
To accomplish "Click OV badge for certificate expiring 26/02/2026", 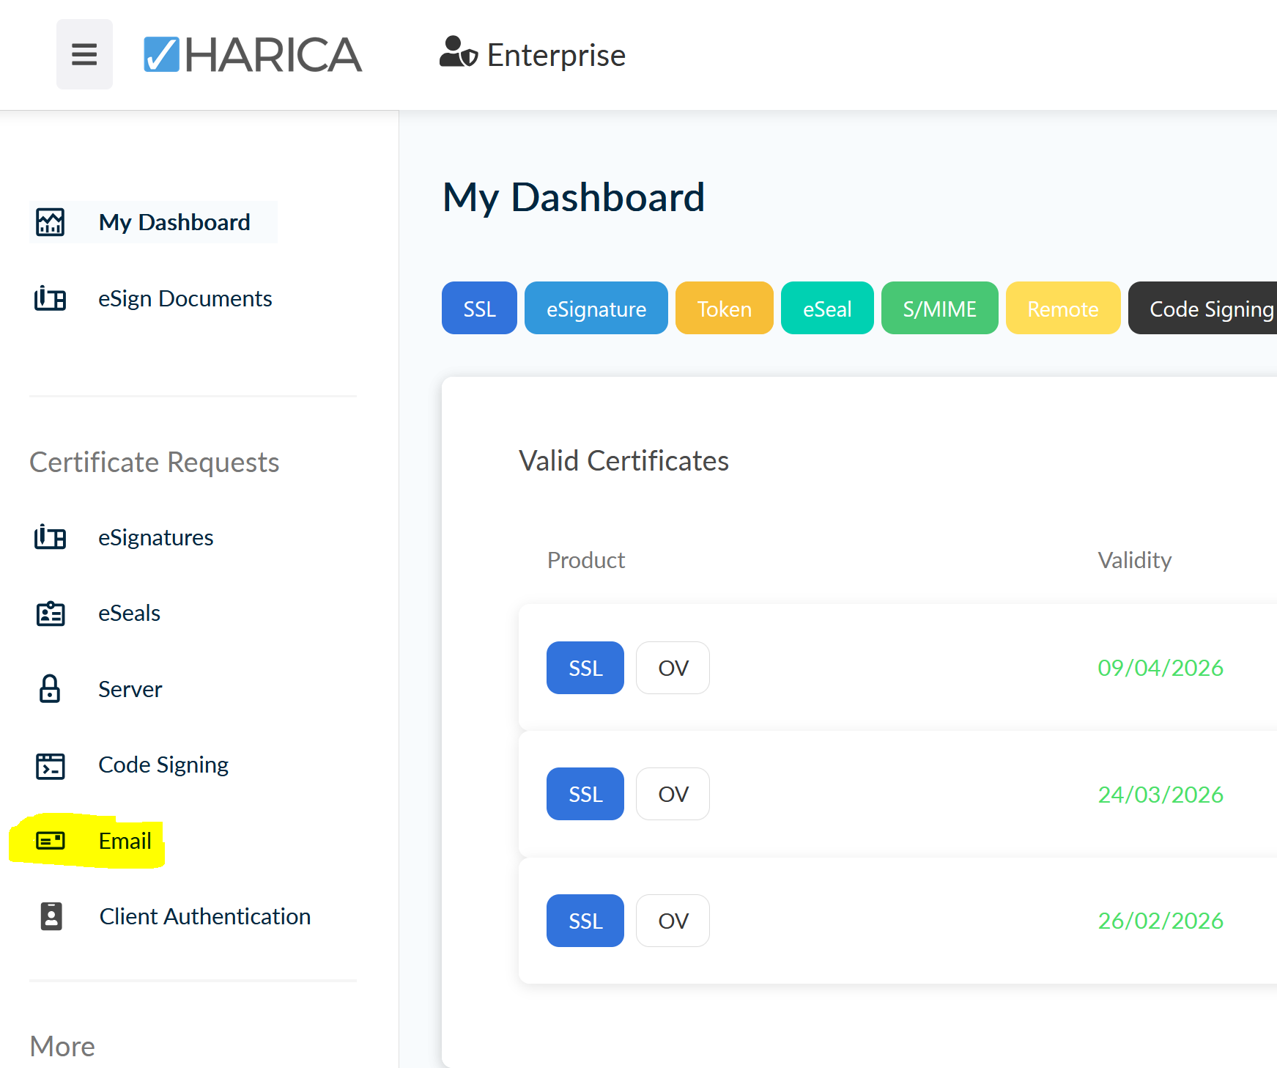I will click(x=673, y=921).
